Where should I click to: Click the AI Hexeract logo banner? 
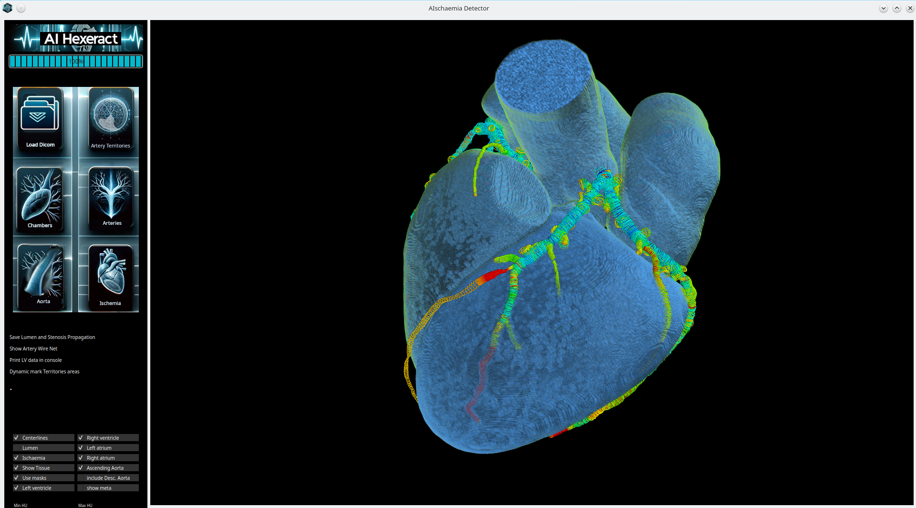pos(76,38)
